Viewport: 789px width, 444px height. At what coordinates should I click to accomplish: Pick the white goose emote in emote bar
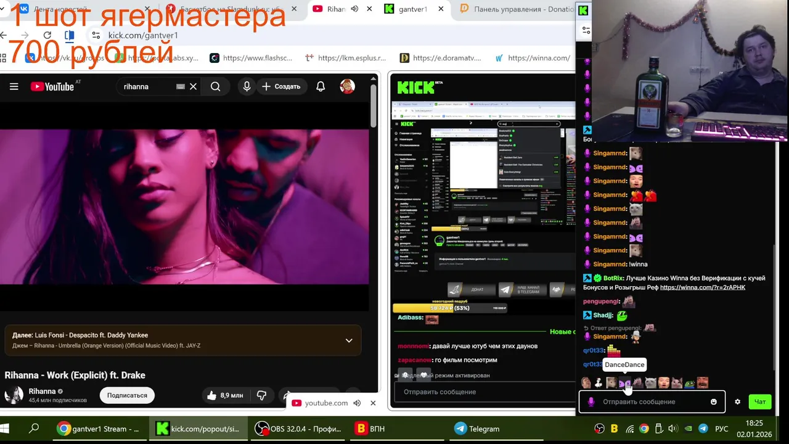click(x=599, y=383)
